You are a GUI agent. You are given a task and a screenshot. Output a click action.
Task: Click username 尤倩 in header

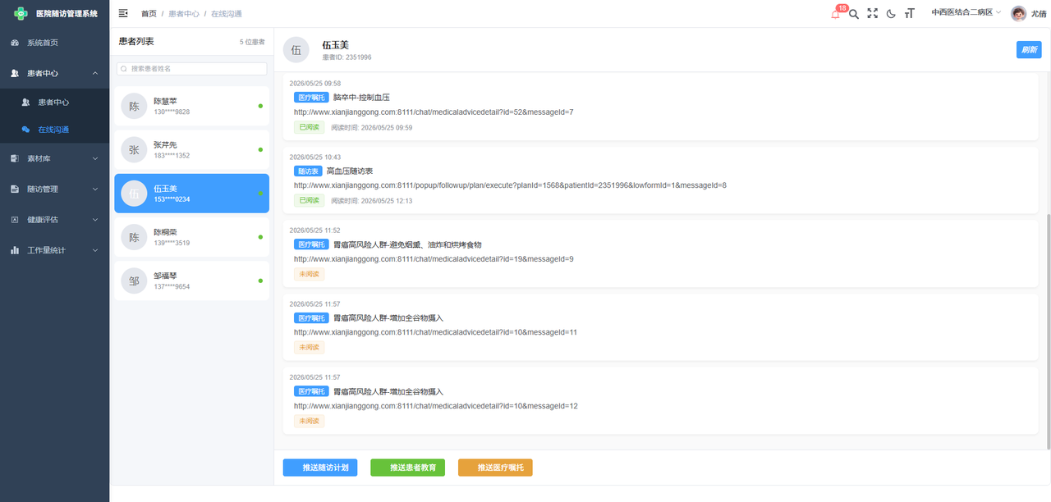click(1039, 14)
